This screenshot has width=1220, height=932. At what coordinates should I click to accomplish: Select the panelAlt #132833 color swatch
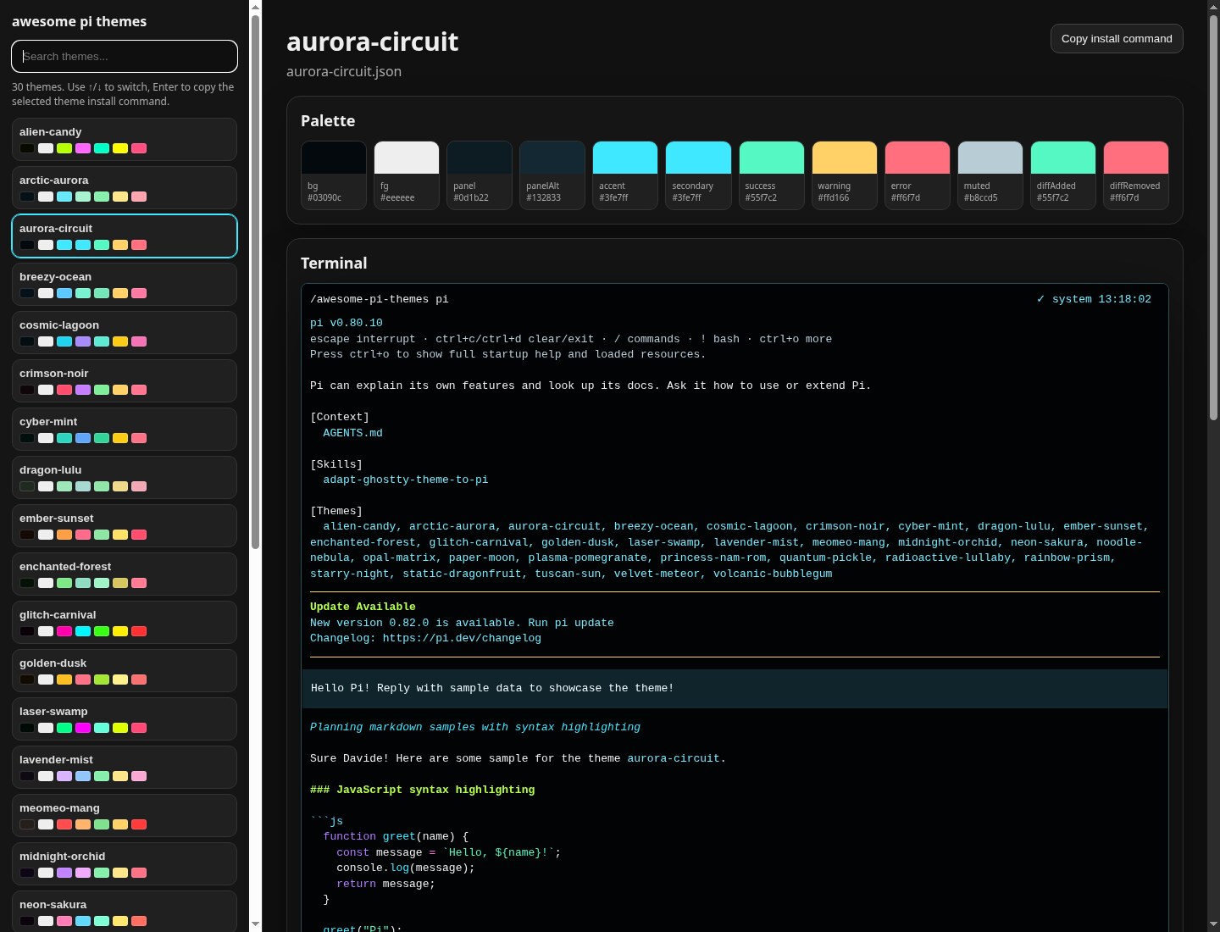click(552, 175)
